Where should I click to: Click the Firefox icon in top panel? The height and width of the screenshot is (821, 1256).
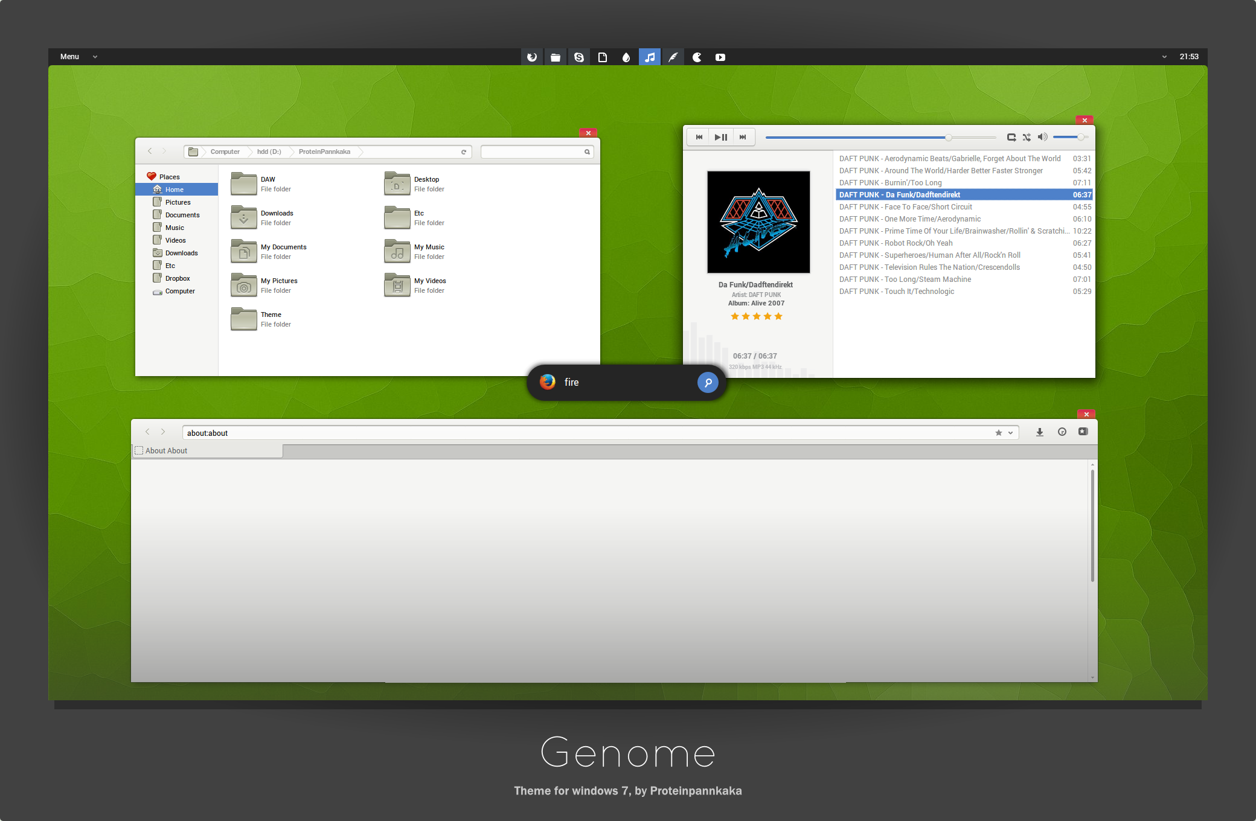[531, 57]
